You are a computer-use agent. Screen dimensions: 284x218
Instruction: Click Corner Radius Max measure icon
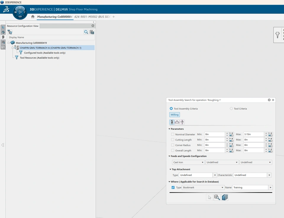pyautogui.click(x=270, y=145)
